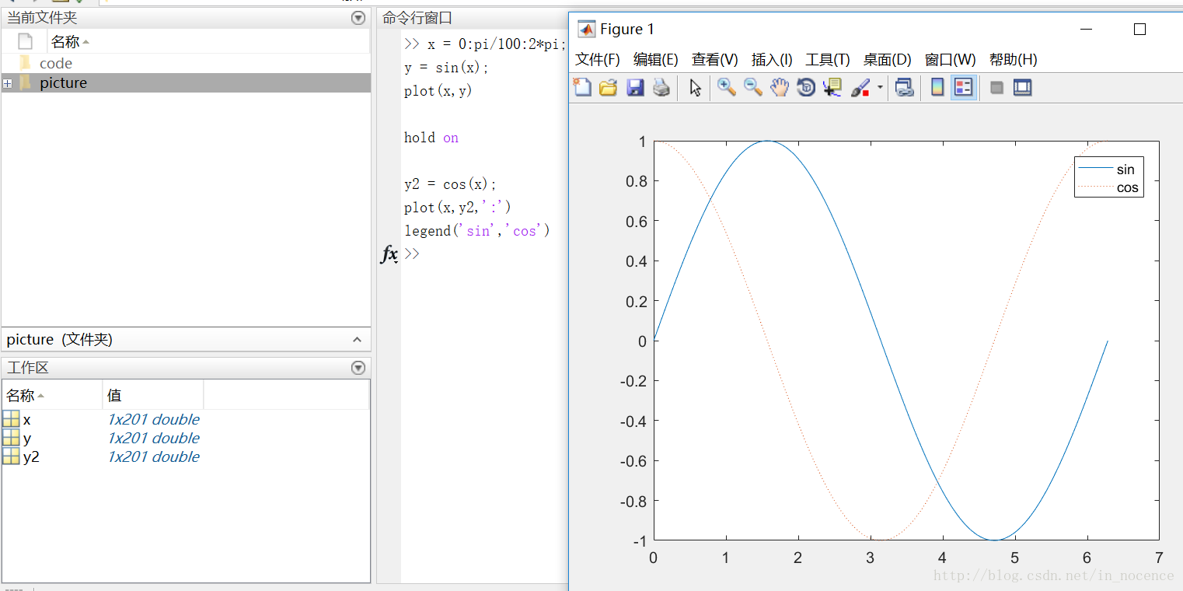Open the Brush tool color dropdown arrow
The image size is (1183, 591).
tap(880, 88)
